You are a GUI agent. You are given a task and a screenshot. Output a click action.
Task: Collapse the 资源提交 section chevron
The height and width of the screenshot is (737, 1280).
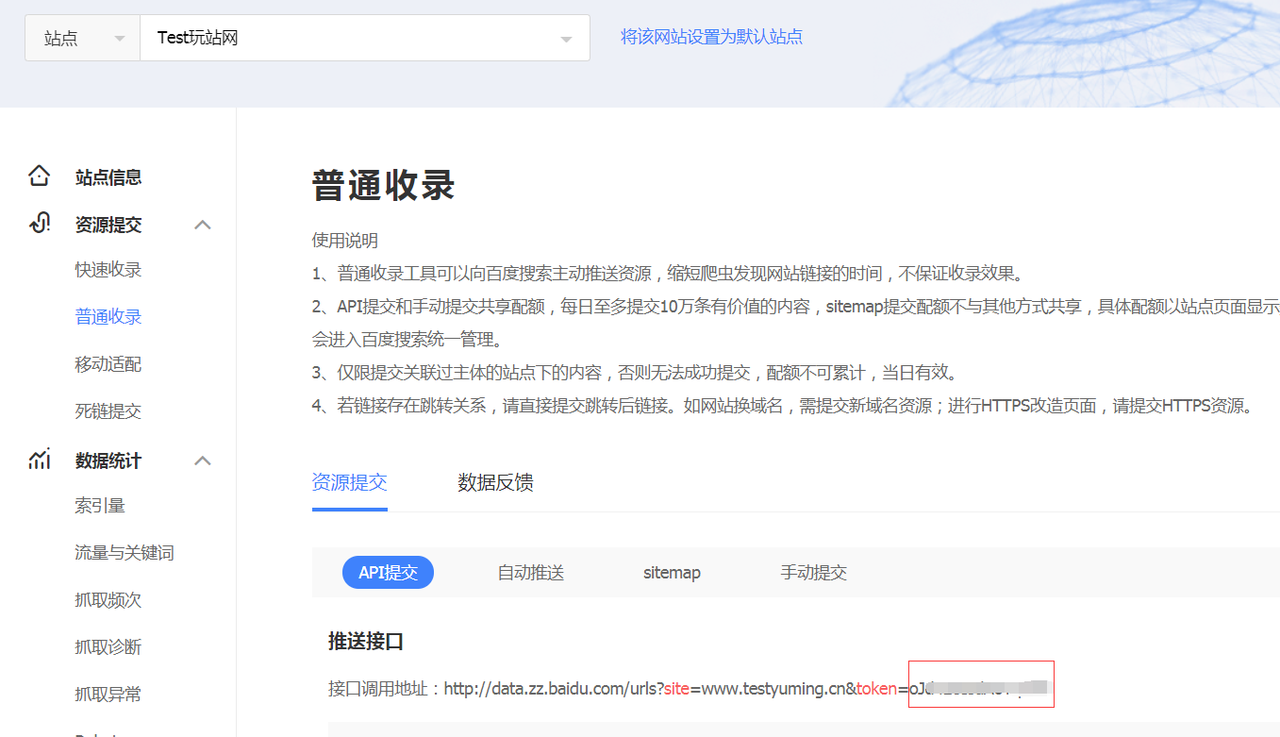(x=203, y=225)
